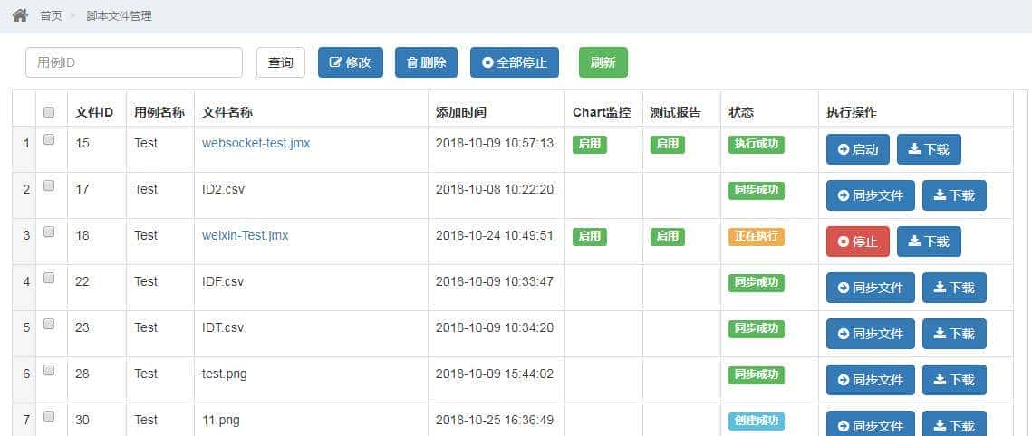Screen dimensions: 1032x436
Task: Click 下载 download button for test.png
Action: (x=954, y=379)
